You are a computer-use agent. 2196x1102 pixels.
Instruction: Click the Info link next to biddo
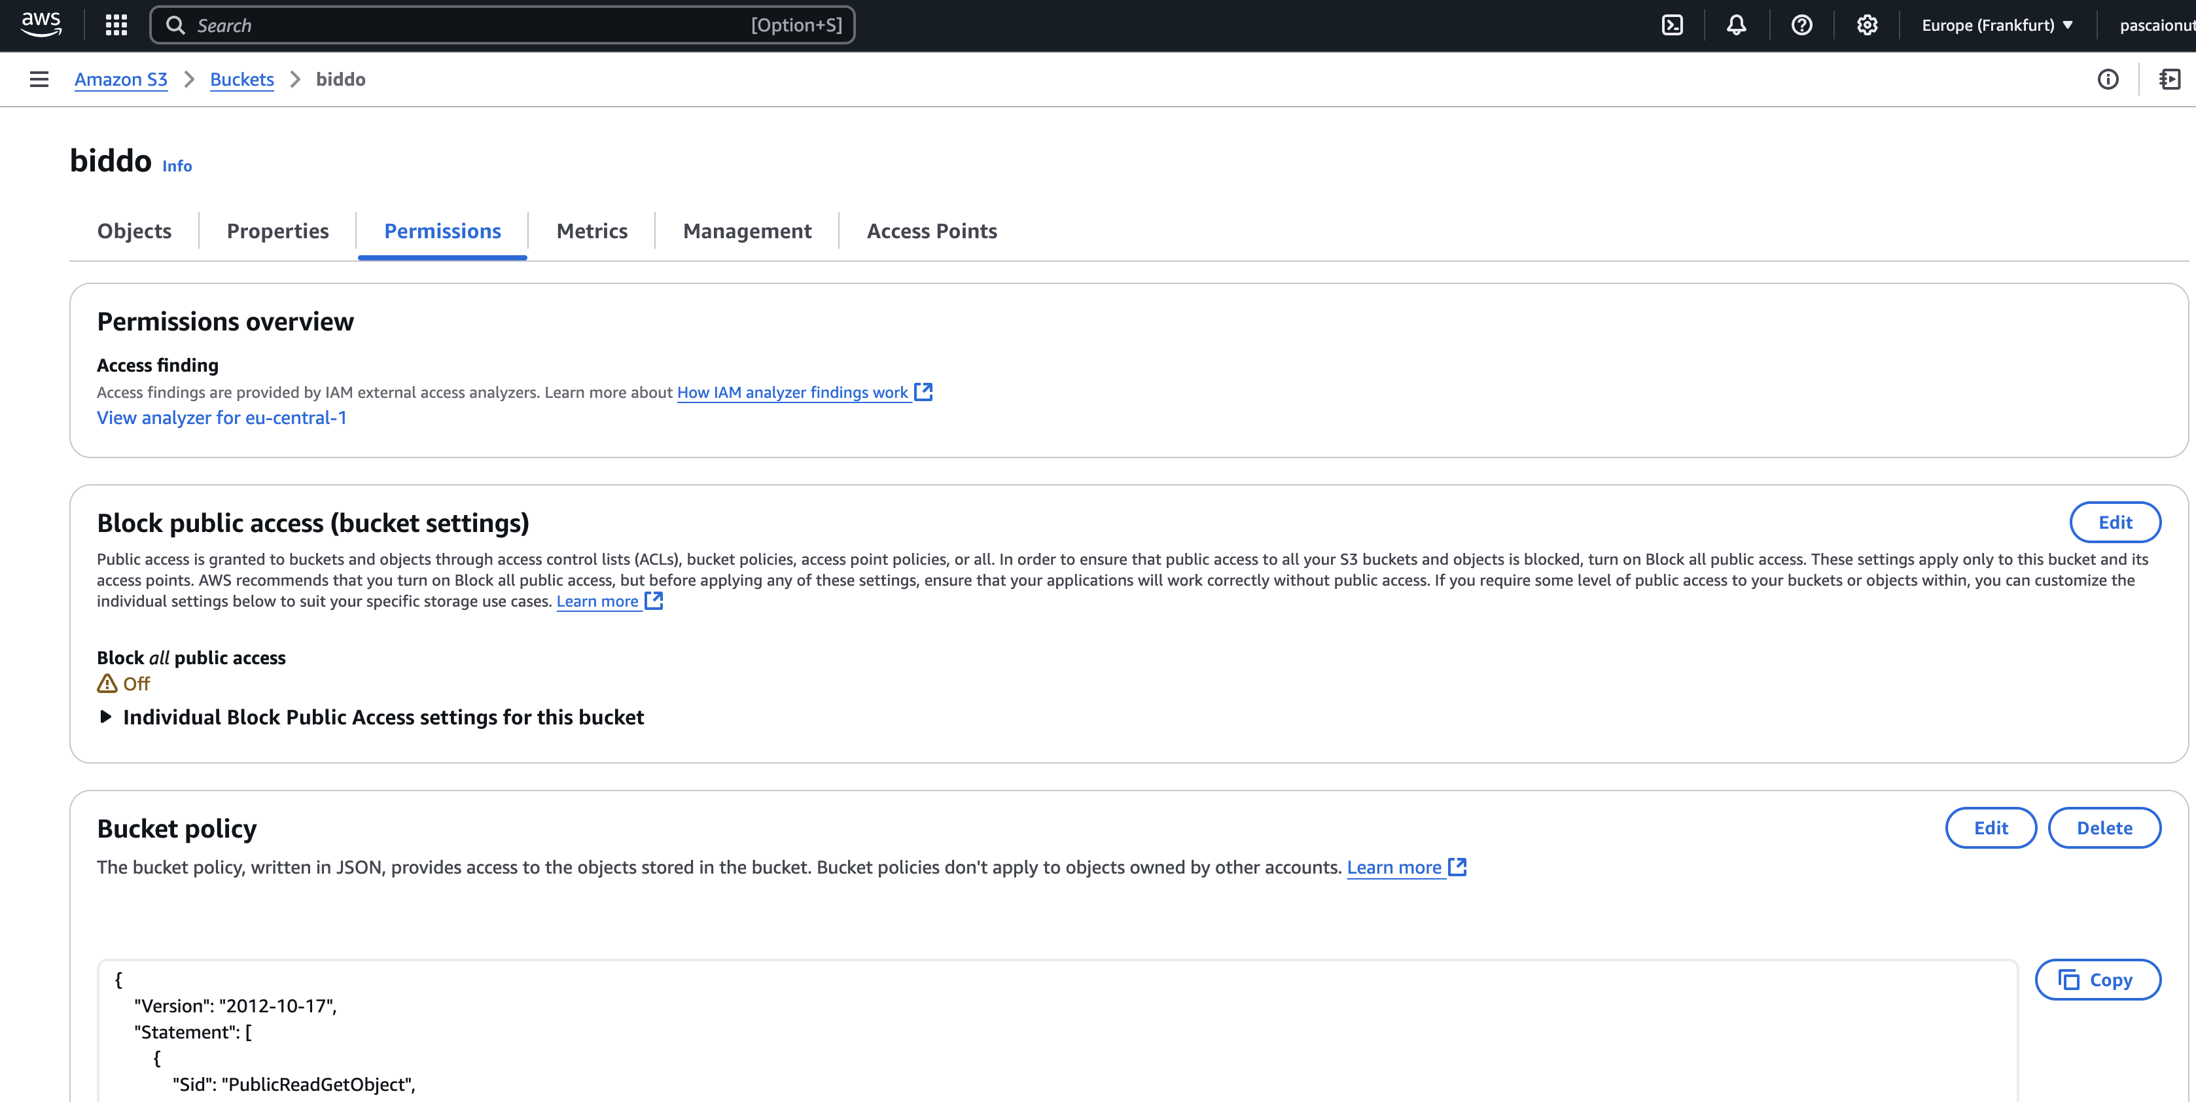coord(177,166)
